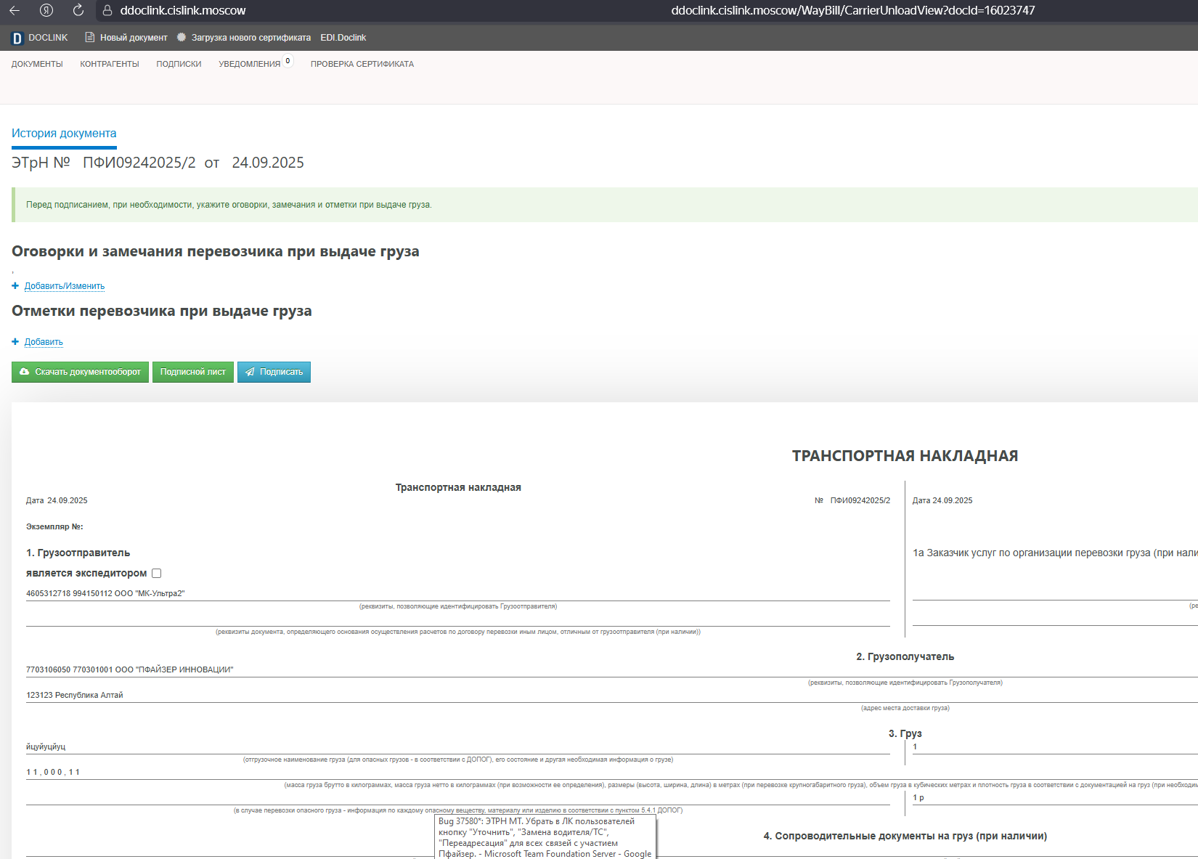Click the '1. Грузоотправитель' heading
Screen dimensions: 1198x859
coord(78,553)
